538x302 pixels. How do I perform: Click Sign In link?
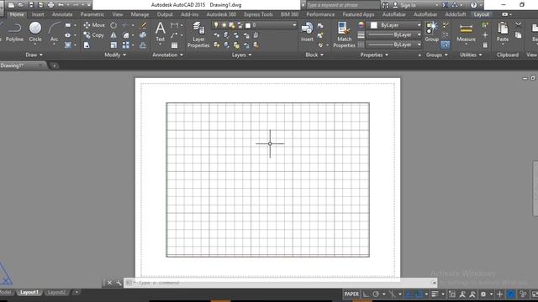tap(408, 5)
